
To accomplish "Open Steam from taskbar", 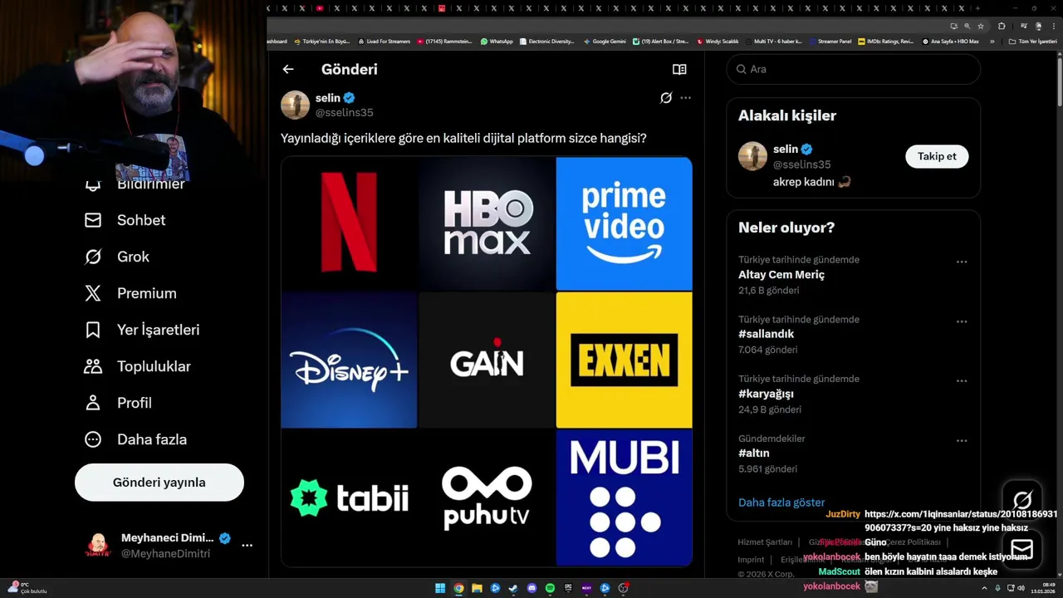I will (513, 588).
